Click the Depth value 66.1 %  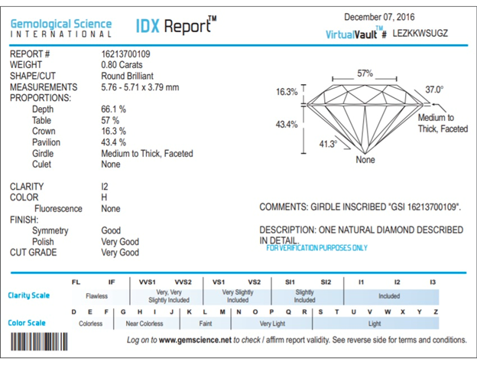coord(113,109)
